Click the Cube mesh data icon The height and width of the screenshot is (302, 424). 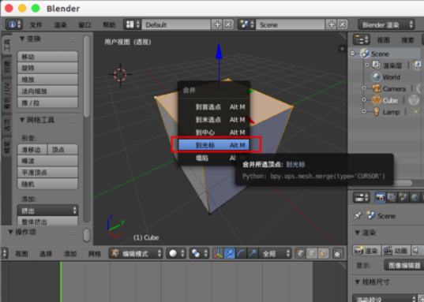coord(414,100)
